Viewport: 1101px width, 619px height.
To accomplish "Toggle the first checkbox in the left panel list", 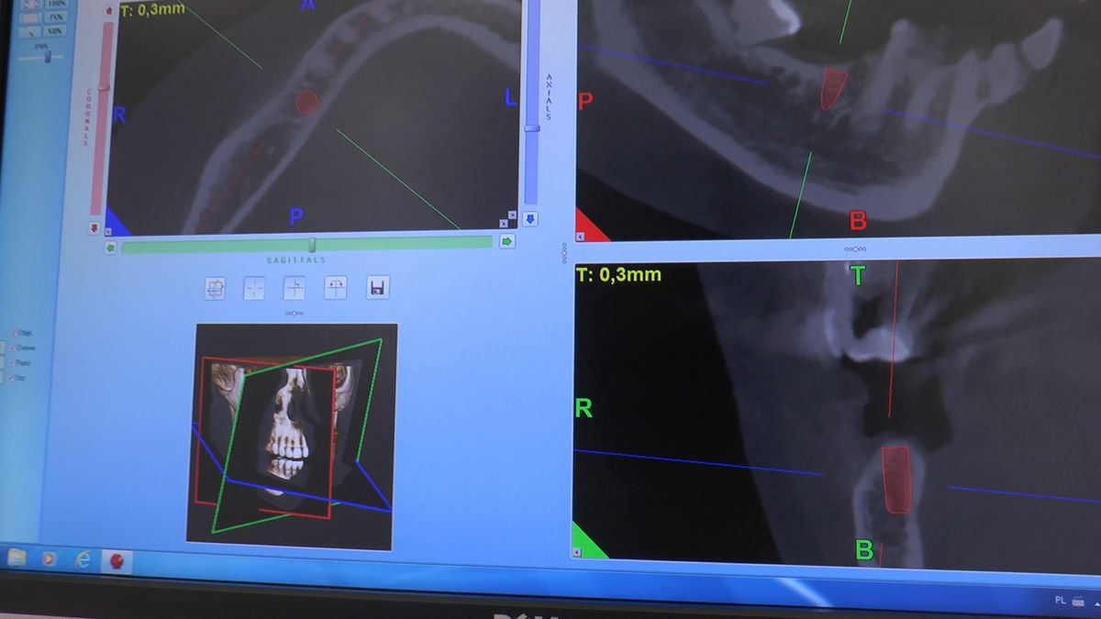I will pos(13,332).
